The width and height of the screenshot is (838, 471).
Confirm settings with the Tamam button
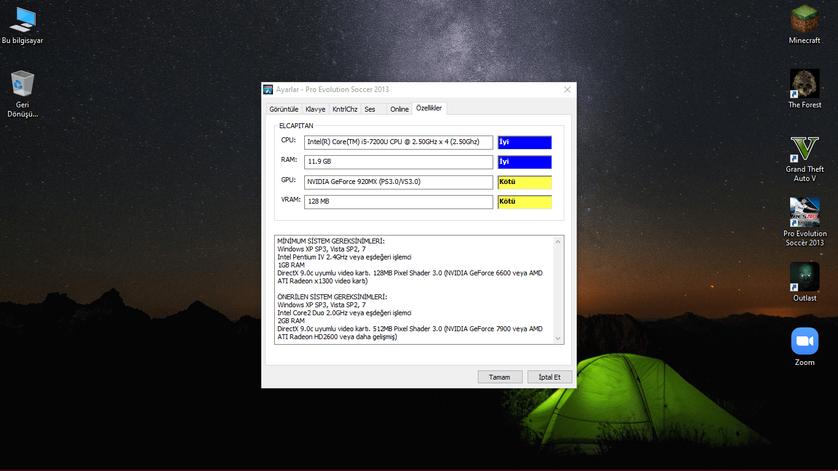(x=500, y=377)
